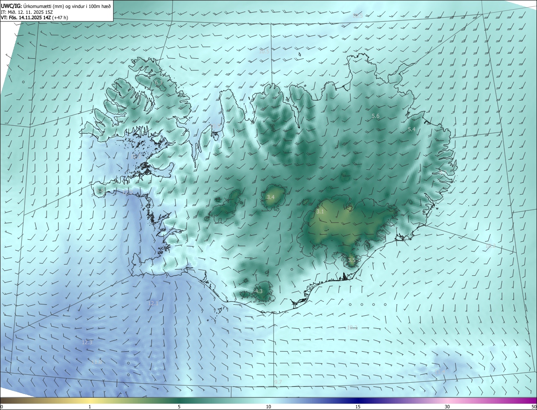Click the 9.7 value label on the map
Screen dimensions: 537x410
pyautogui.click(x=278, y=382)
